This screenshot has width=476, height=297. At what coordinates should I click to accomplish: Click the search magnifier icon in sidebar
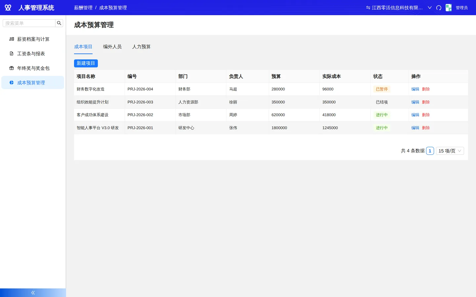point(59,23)
